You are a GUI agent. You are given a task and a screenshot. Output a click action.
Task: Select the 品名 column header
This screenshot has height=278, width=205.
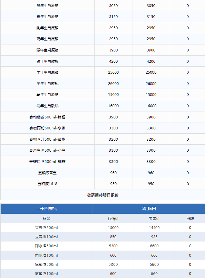pos(46,218)
